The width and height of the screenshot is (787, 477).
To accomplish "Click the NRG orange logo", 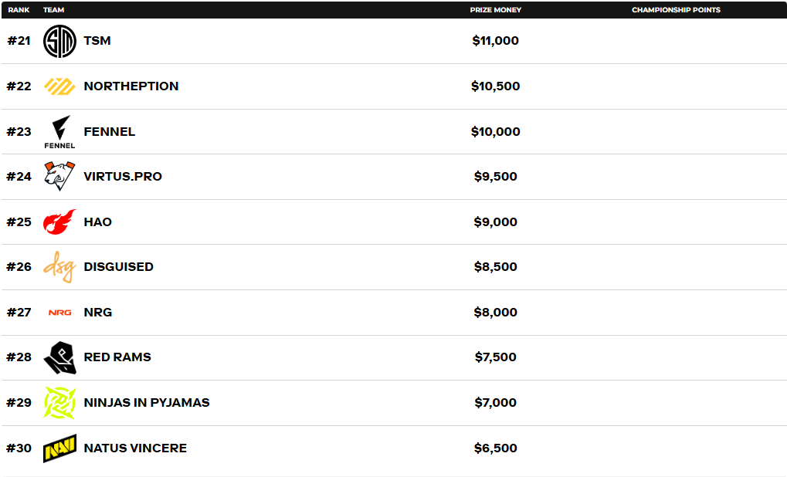I will point(59,313).
